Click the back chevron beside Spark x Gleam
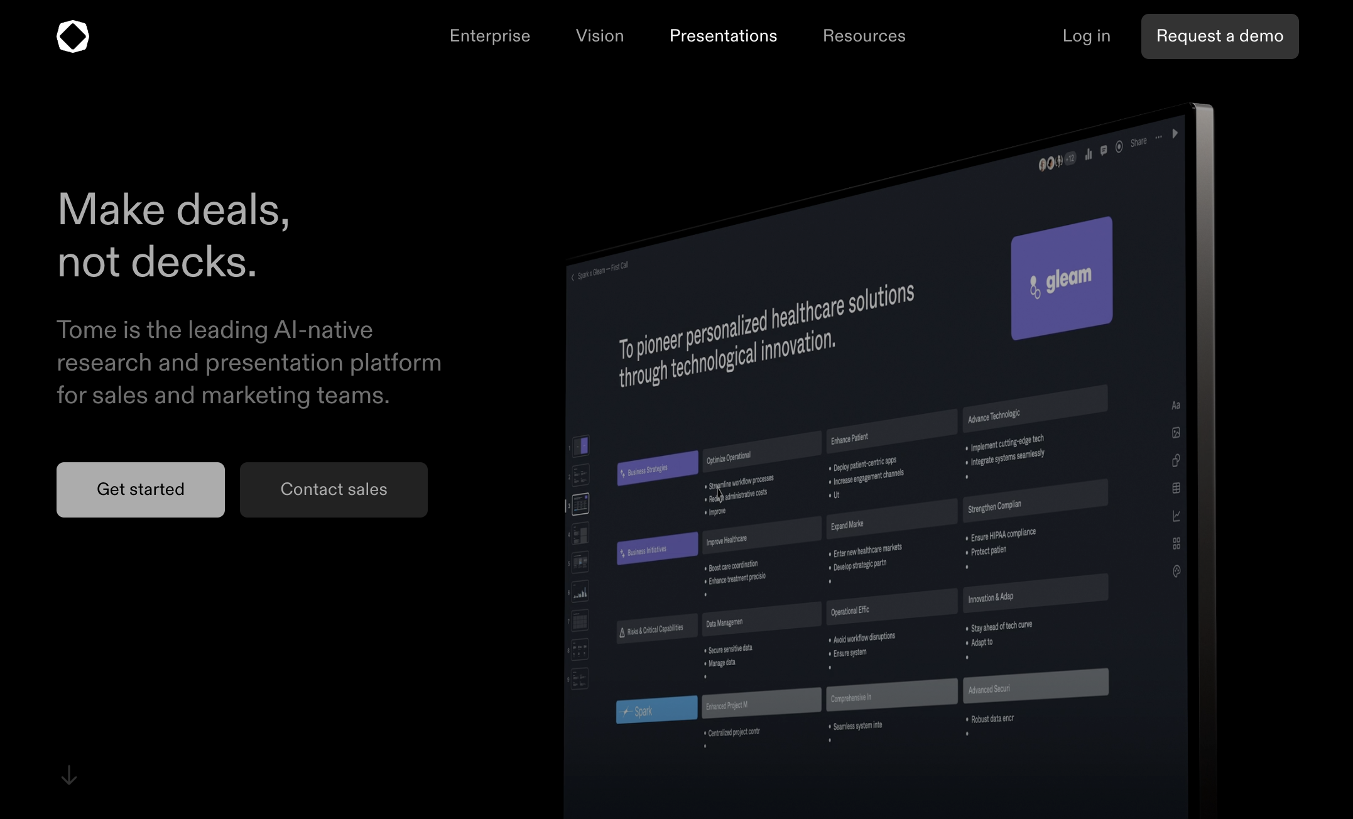Viewport: 1353px width, 819px height. [572, 277]
